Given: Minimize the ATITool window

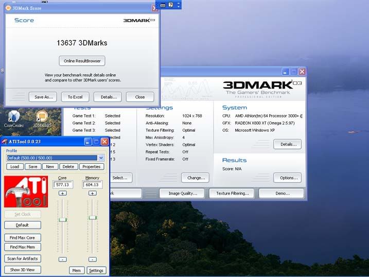Looking at the screenshot, I should (88, 142).
